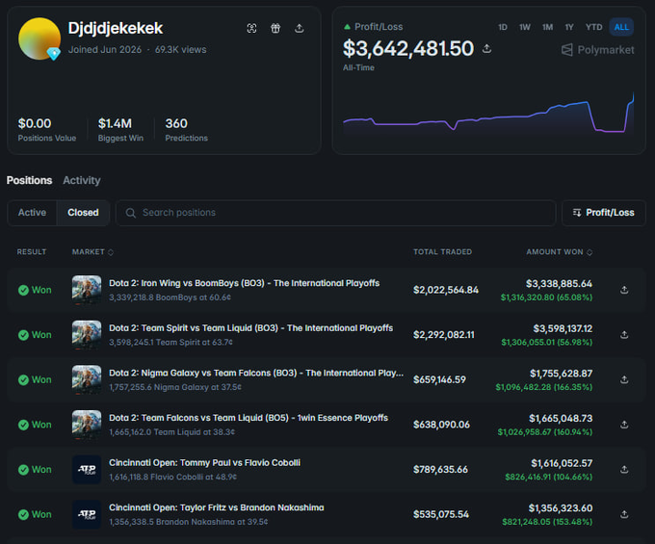
Task: Click the green Profit/Loss up triangle
Action: [x=347, y=27]
